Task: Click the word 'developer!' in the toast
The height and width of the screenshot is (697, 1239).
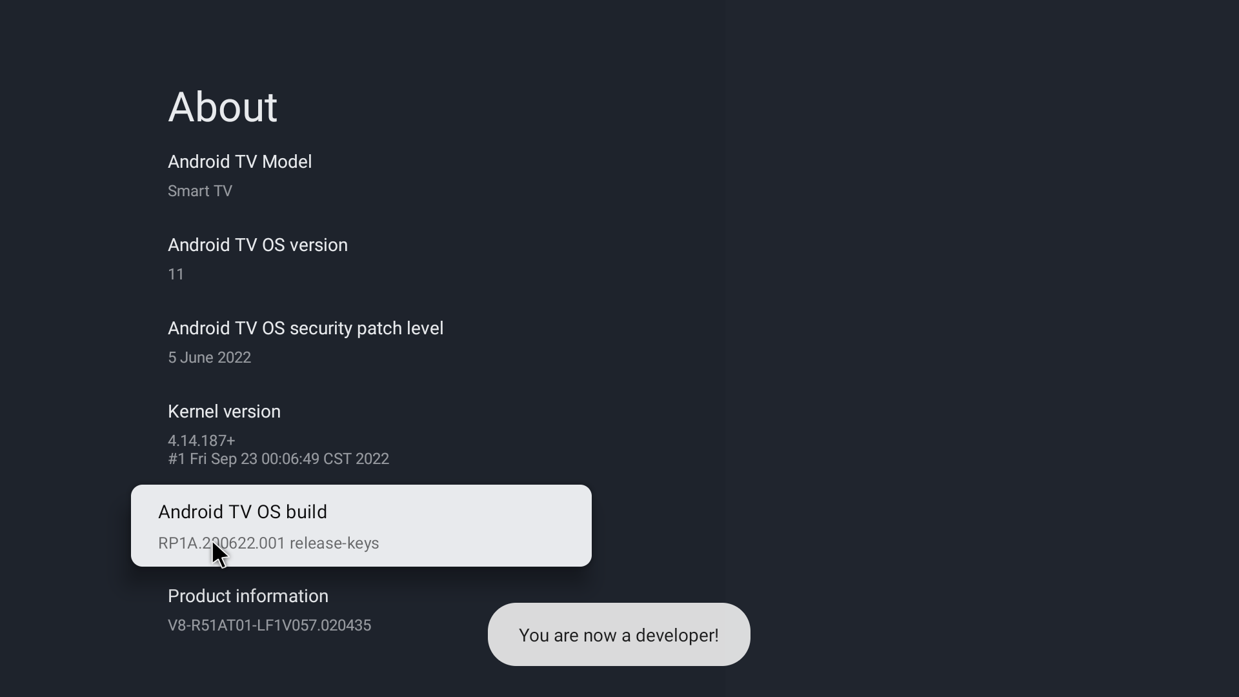Action: point(677,636)
